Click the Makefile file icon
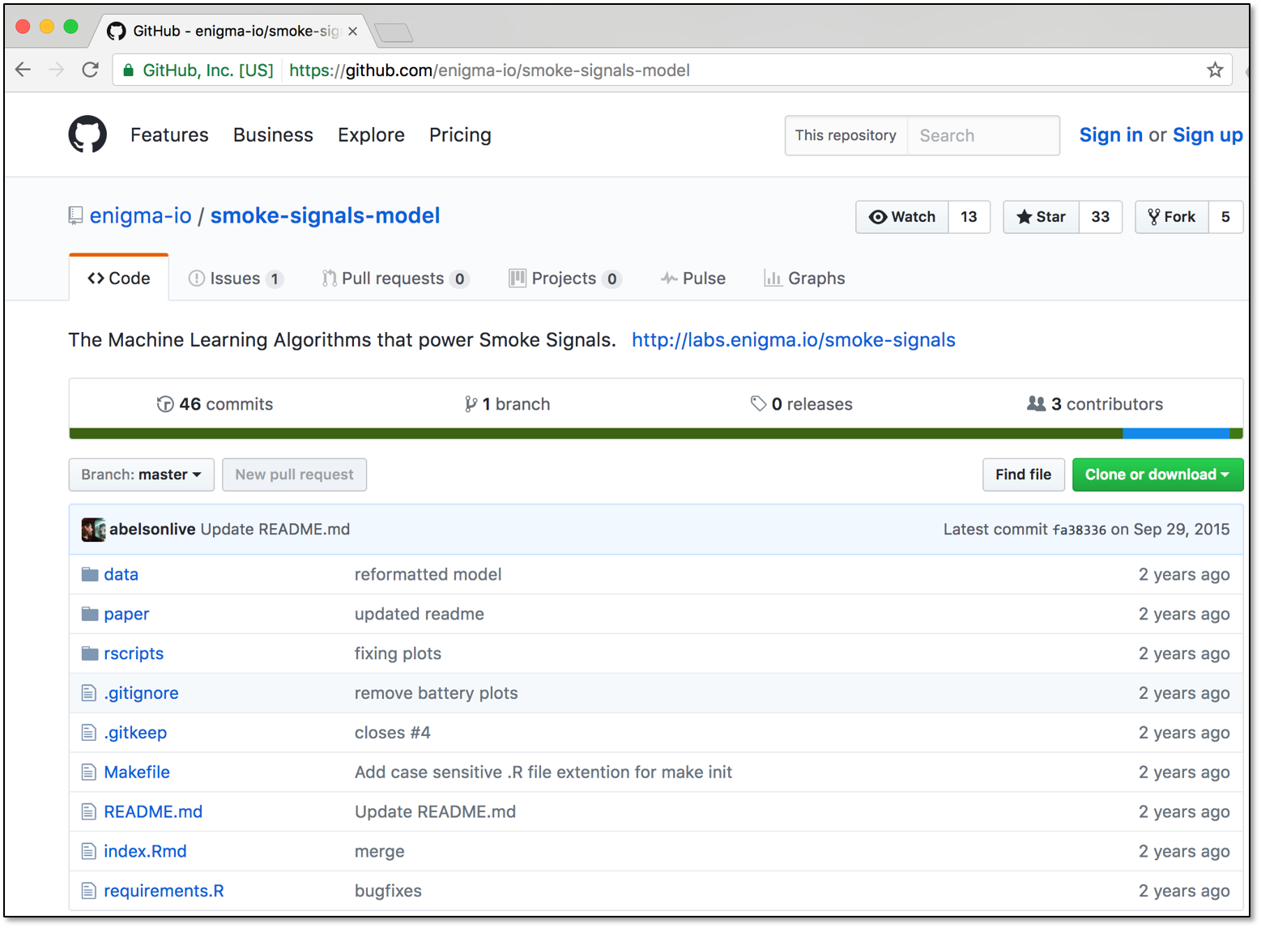 [89, 773]
